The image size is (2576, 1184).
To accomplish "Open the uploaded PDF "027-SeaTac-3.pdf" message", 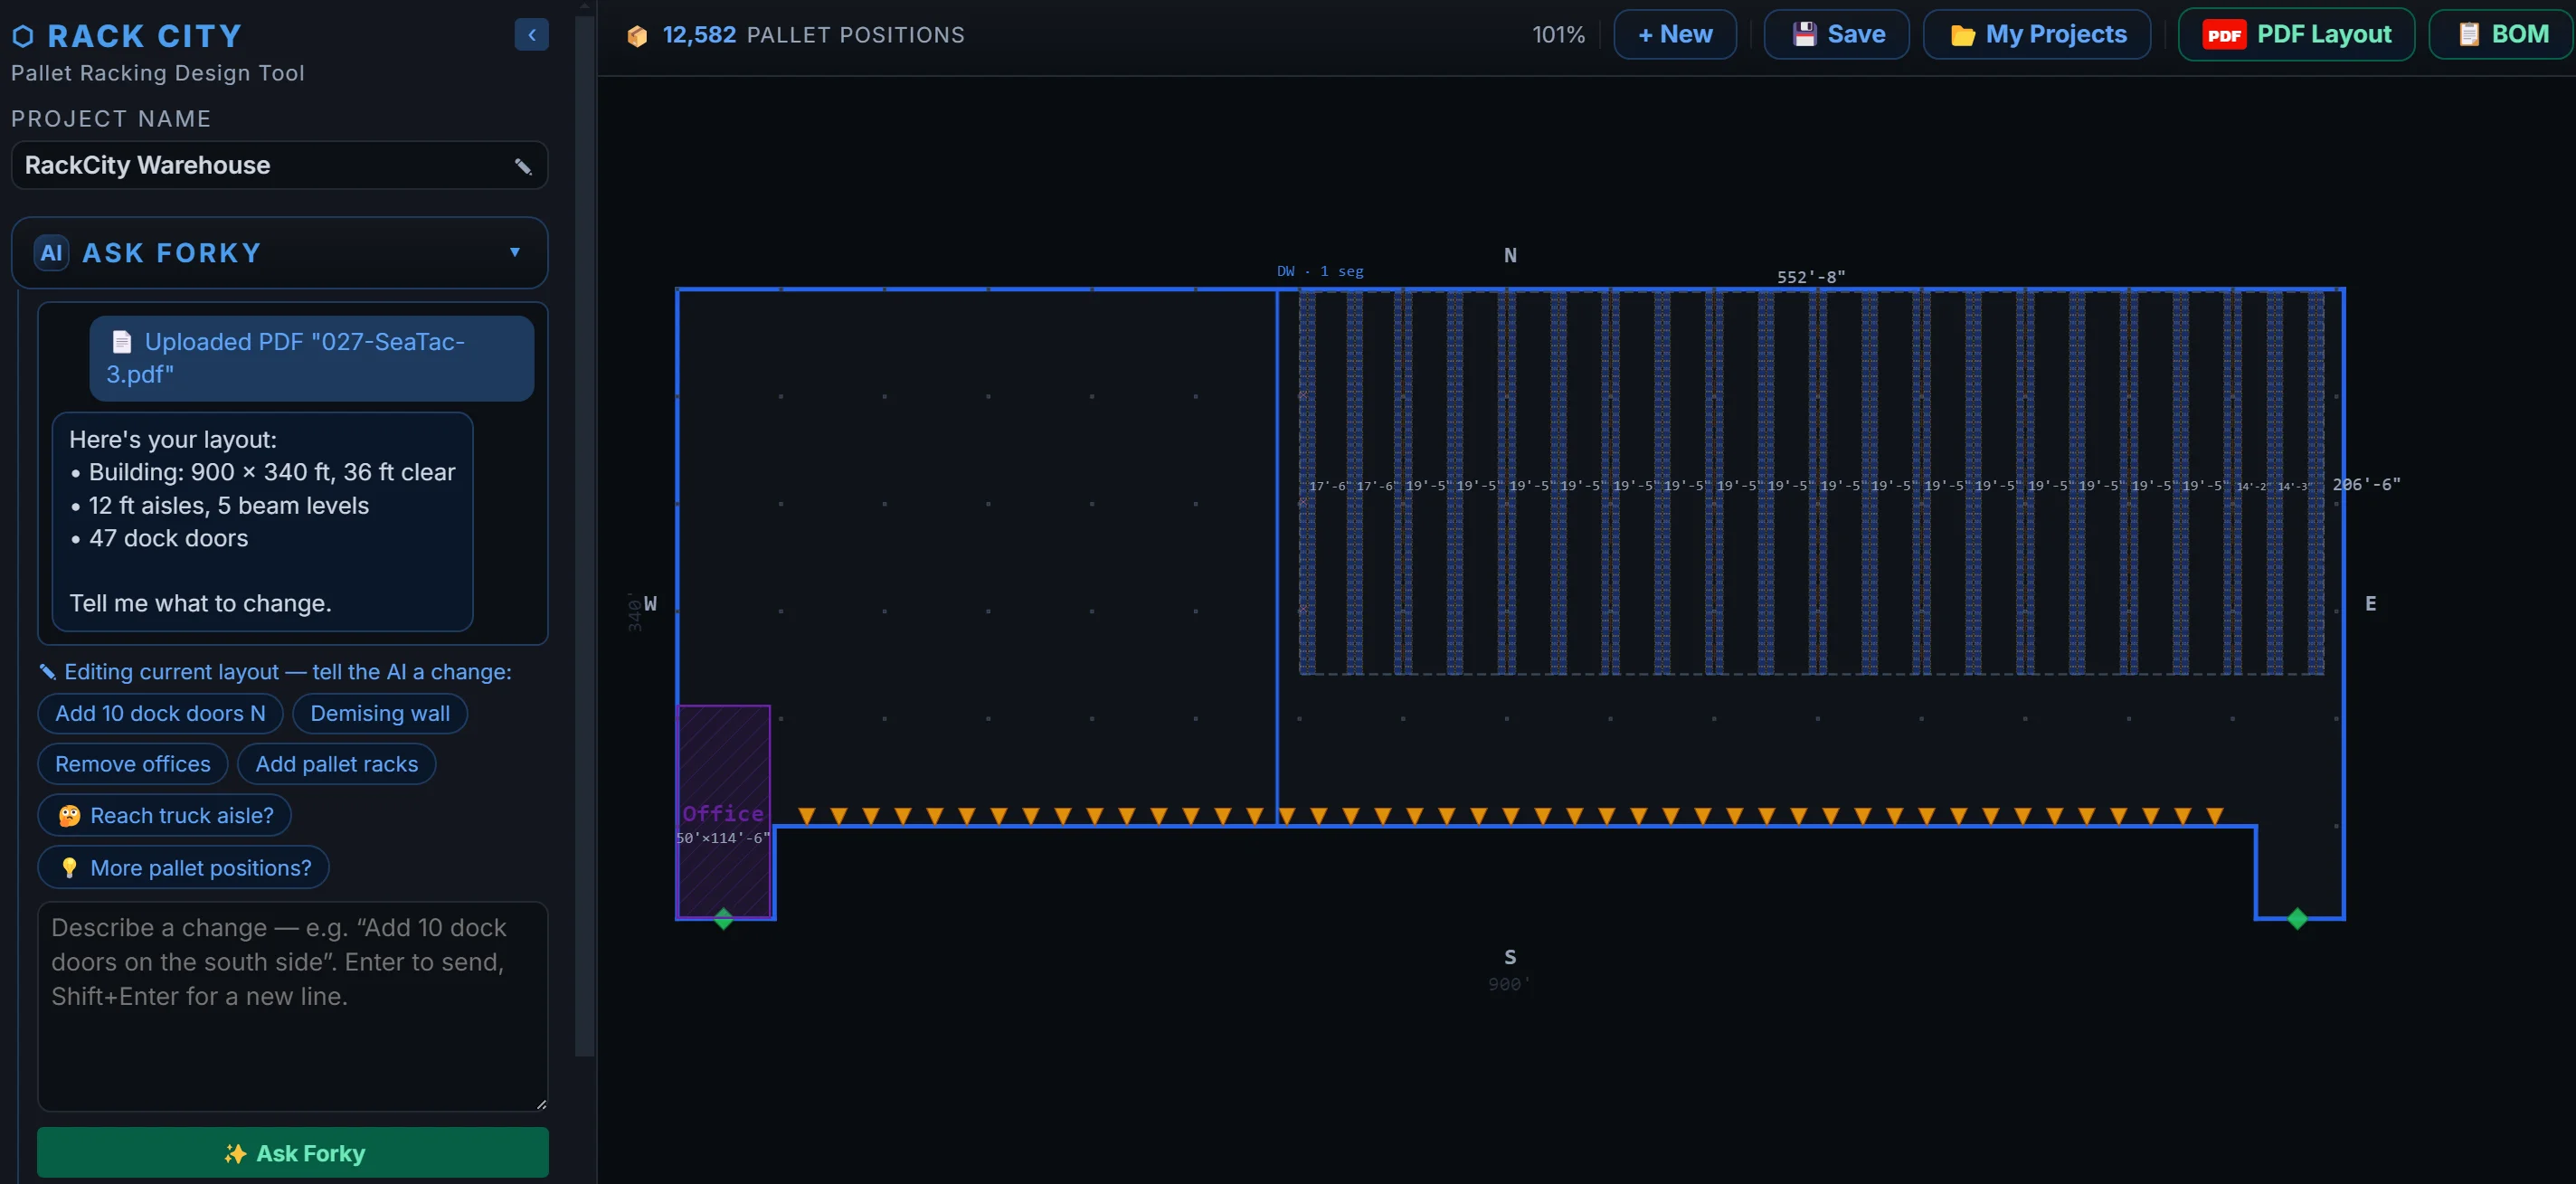I will tap(312, 358).
